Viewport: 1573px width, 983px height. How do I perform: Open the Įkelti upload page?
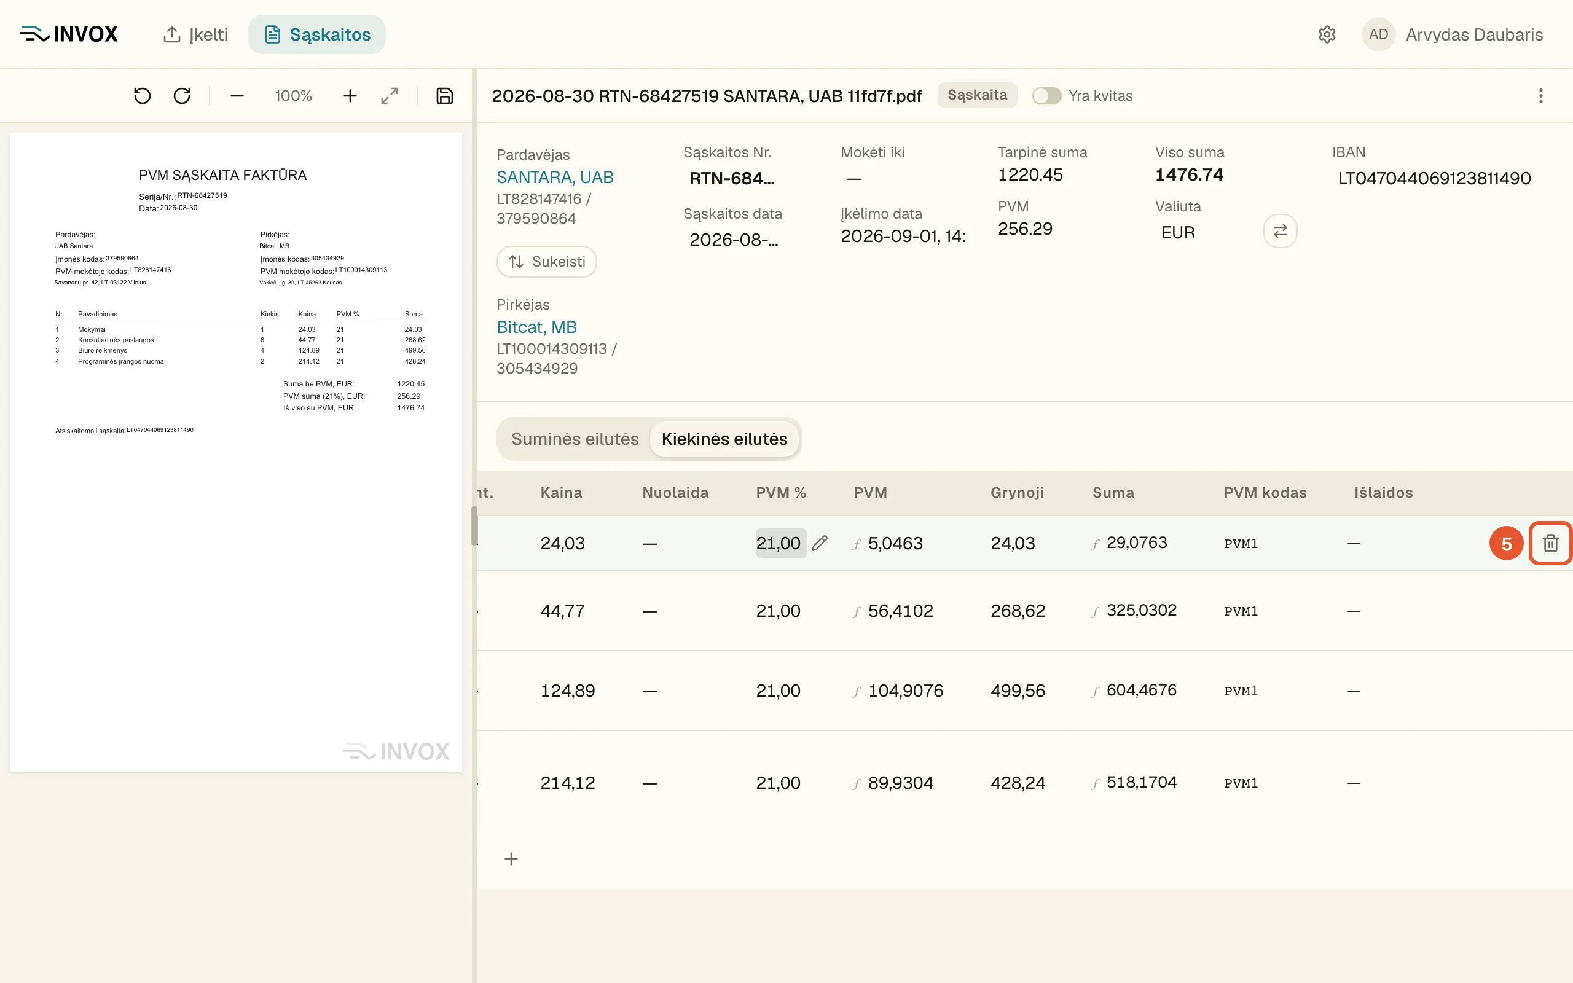pyautogui.click(x=195, y=34)
